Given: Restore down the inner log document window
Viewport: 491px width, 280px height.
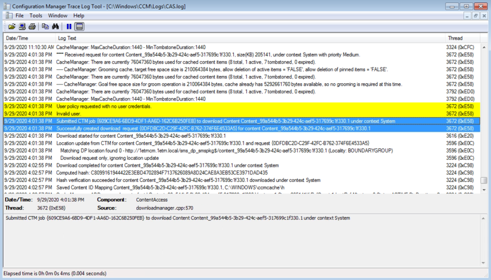Looking at the screenshot, I should click(476, 15).
